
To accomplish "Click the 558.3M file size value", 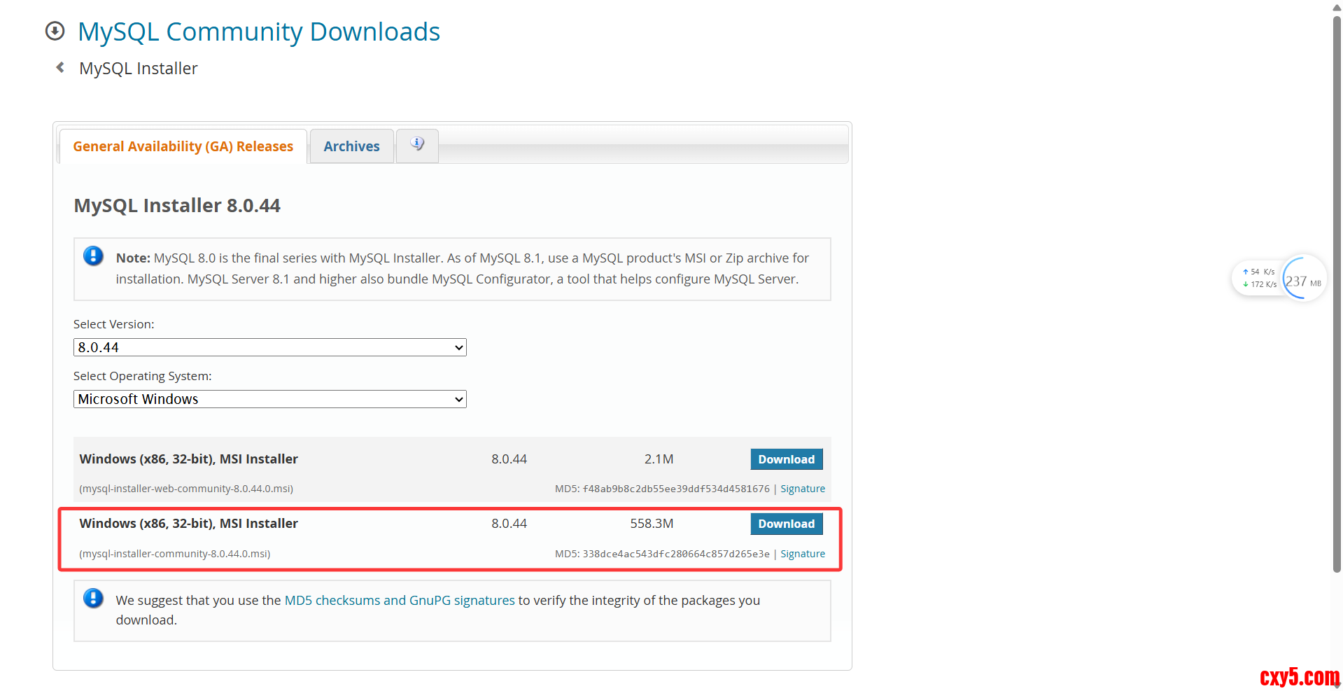I will coord(652,524).
